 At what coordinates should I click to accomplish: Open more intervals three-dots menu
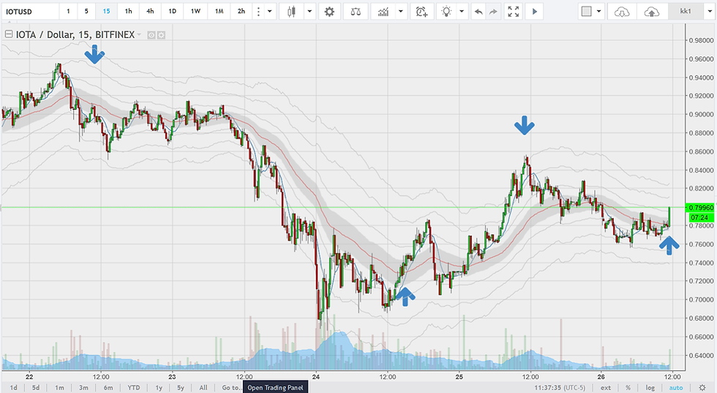coord(258,12)
